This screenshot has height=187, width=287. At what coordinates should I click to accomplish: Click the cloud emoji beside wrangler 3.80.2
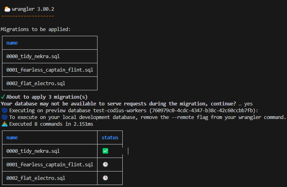tap(7, 9)
